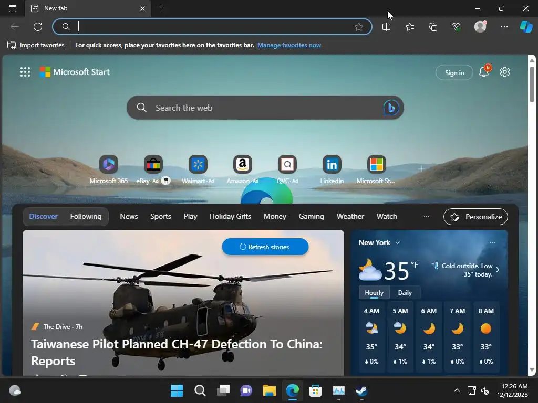Open the Windows Start menu
Viewport: 538px width, 403px height.
[177, 390]
